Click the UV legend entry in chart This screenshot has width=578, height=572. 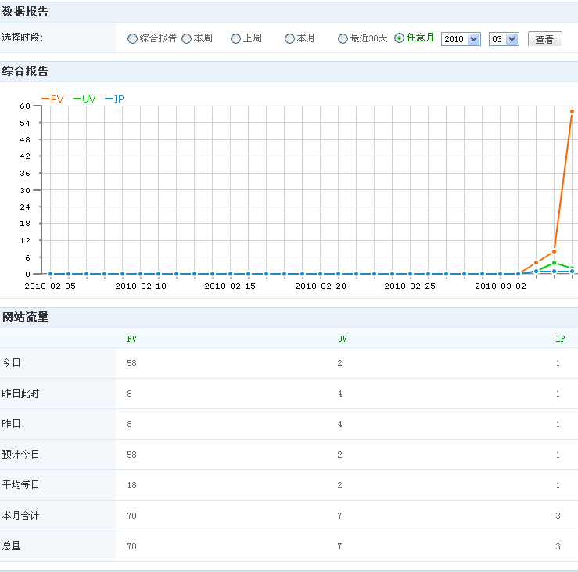[x=84, y=99]
